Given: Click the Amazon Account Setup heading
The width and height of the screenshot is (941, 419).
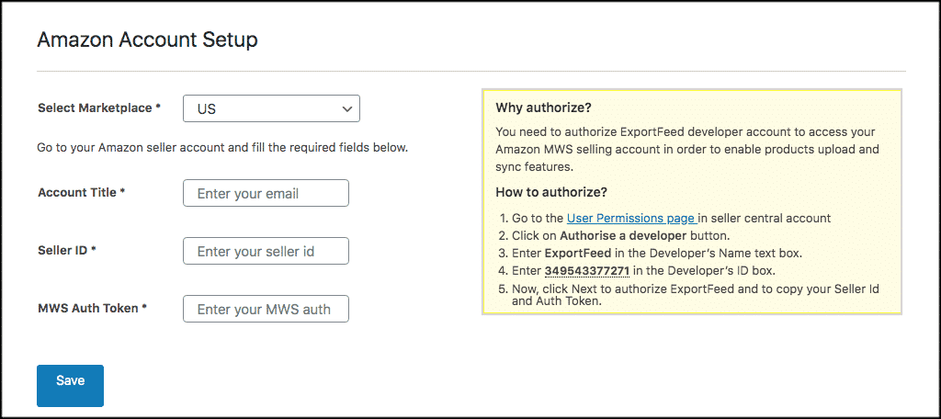Looking at the screenshot, I should 148,40.
